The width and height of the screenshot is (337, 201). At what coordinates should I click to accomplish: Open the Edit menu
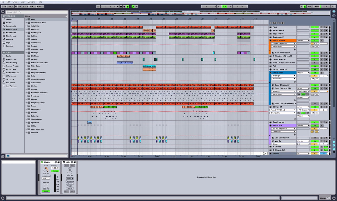click(x=8, y=2)
